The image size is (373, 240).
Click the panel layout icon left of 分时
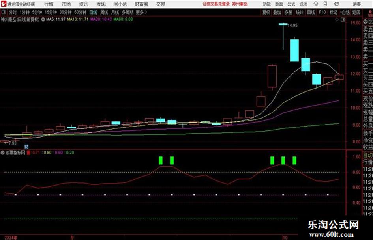[x=3, y=12]
